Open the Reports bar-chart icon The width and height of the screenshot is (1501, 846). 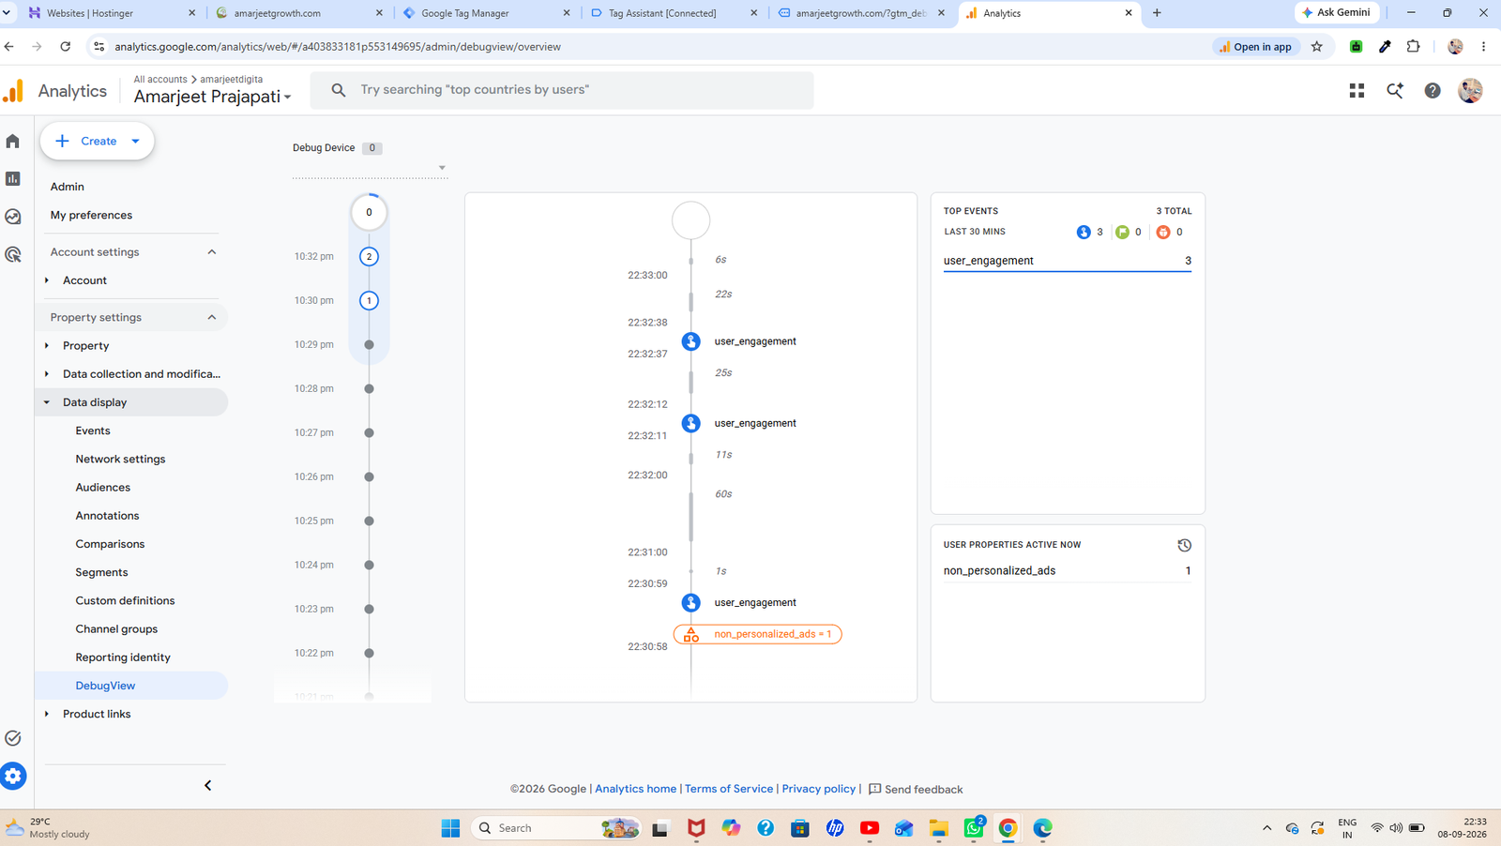pyautogui.click(x=13, y=178)
